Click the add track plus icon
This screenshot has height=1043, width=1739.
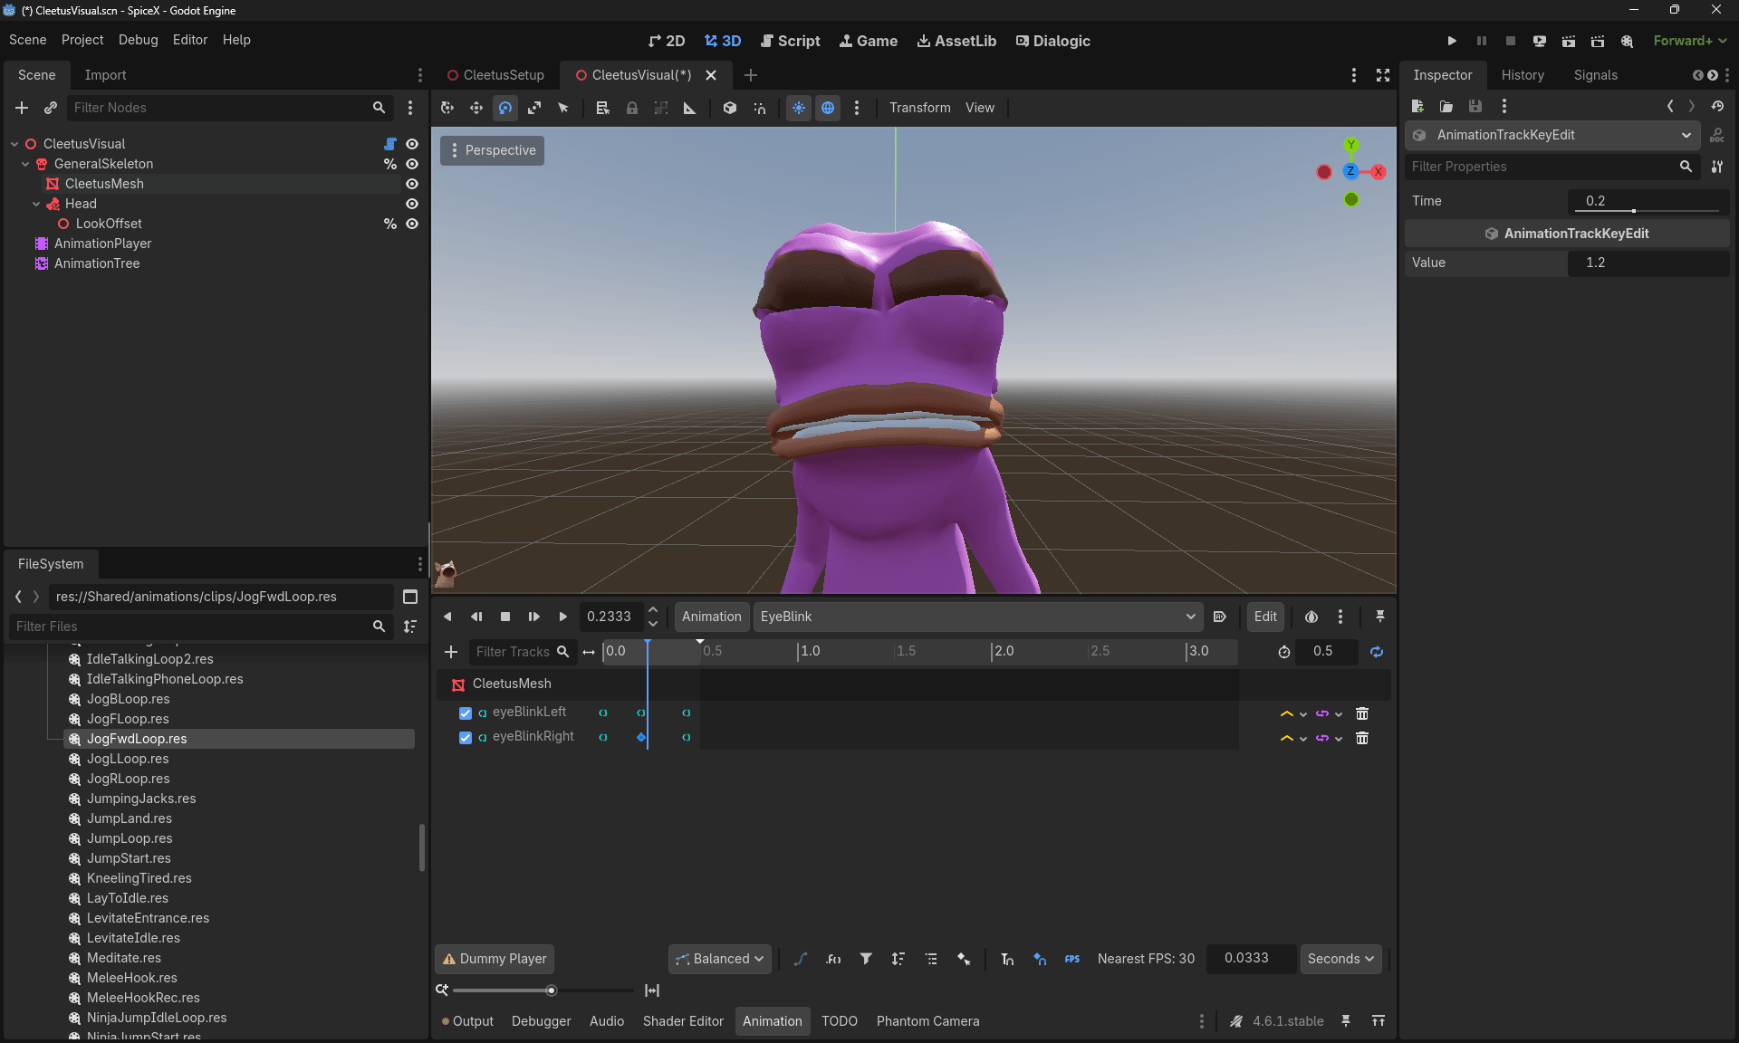[x=451, y=652]
